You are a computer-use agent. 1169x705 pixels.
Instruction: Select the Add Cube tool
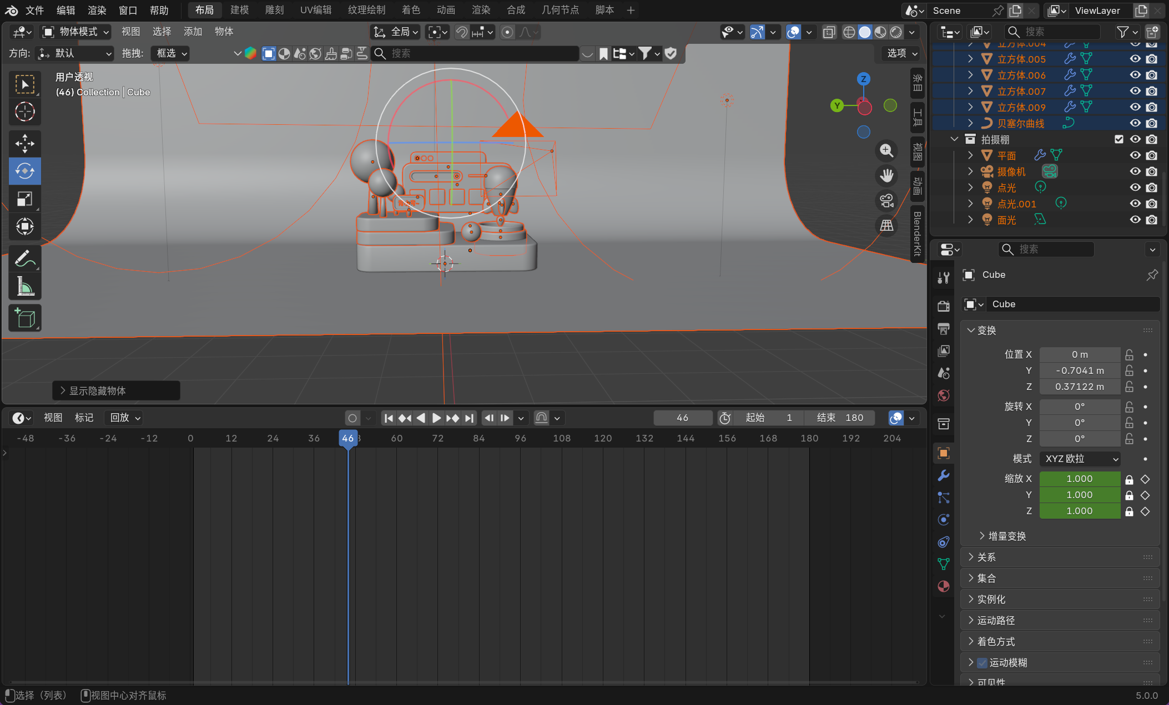pos(24,318)
